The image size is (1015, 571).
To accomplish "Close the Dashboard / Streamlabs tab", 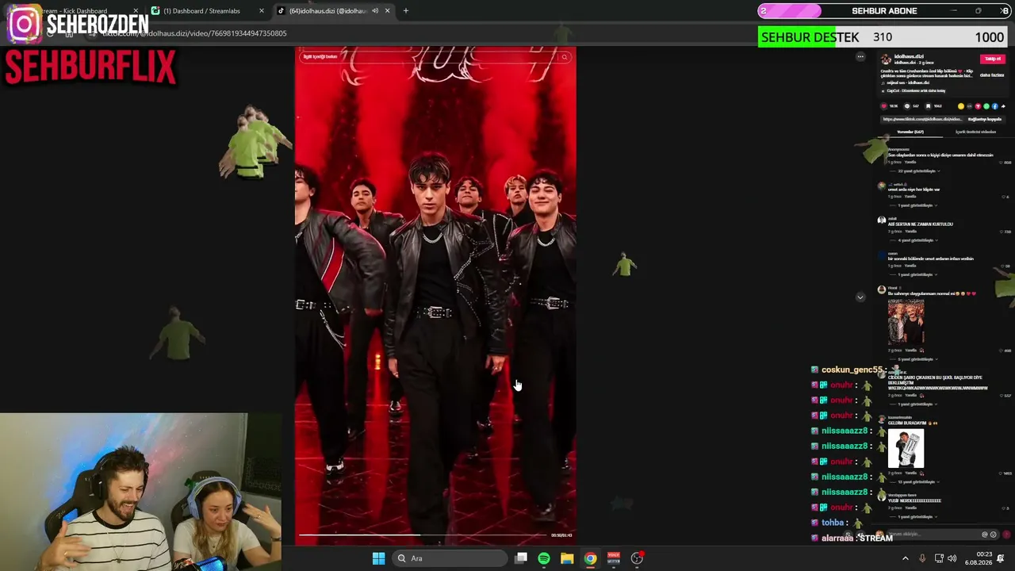I will tap(262, 11).
